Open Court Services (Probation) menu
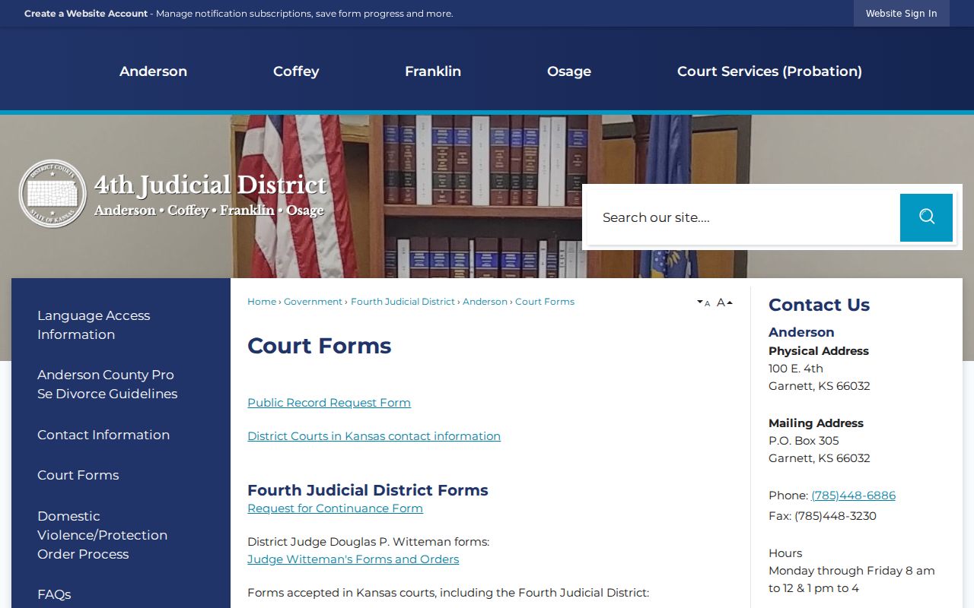 pos(769,71)
